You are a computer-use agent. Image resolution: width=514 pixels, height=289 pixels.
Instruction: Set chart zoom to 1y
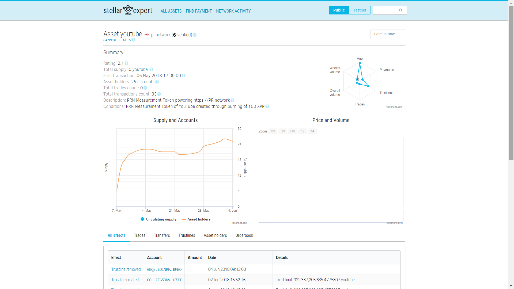(x=303, y=131)
